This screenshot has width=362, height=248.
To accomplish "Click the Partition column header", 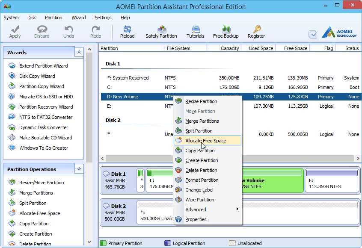I will coord(131,48).
